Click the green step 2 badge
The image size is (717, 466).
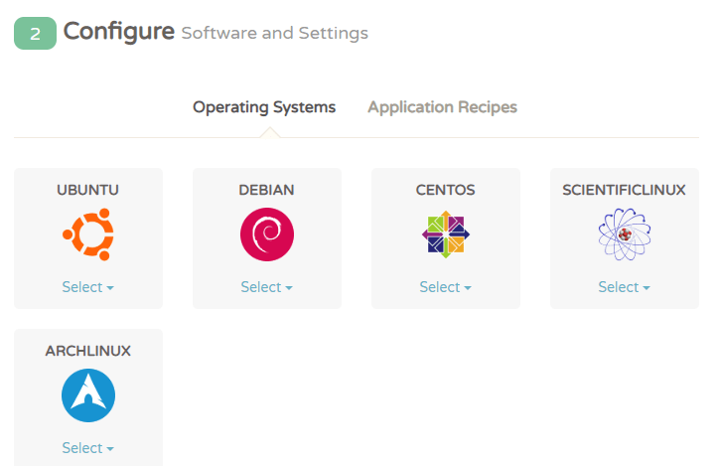(x=35, y=34)
